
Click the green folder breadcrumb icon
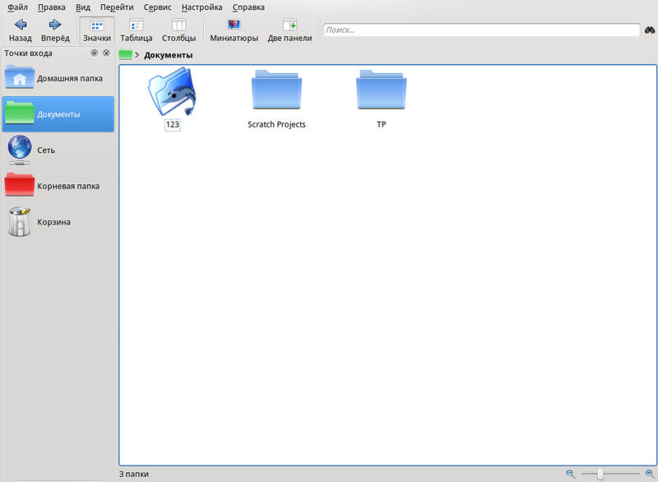126,54
